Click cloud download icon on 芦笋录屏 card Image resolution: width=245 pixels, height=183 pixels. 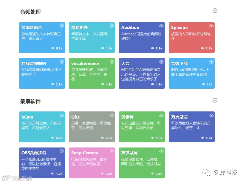161,151
